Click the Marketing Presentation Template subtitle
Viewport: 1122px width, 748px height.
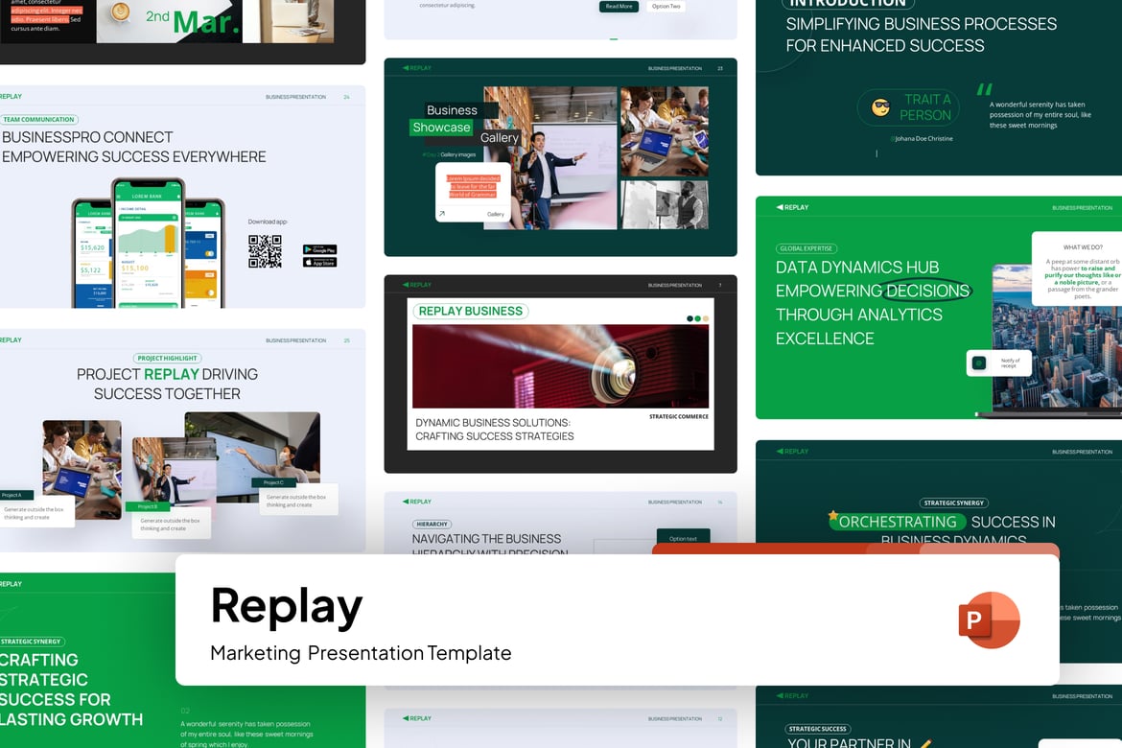pos(361,653)
